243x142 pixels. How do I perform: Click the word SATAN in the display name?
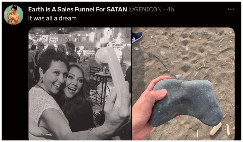117,9
